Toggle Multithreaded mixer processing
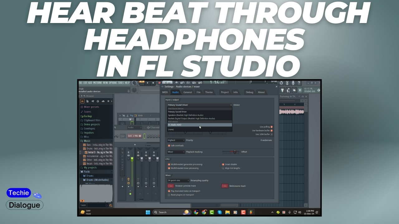 [169, 168]
